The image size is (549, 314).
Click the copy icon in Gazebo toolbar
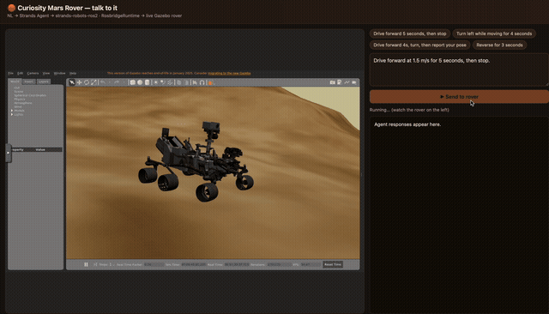179,82
